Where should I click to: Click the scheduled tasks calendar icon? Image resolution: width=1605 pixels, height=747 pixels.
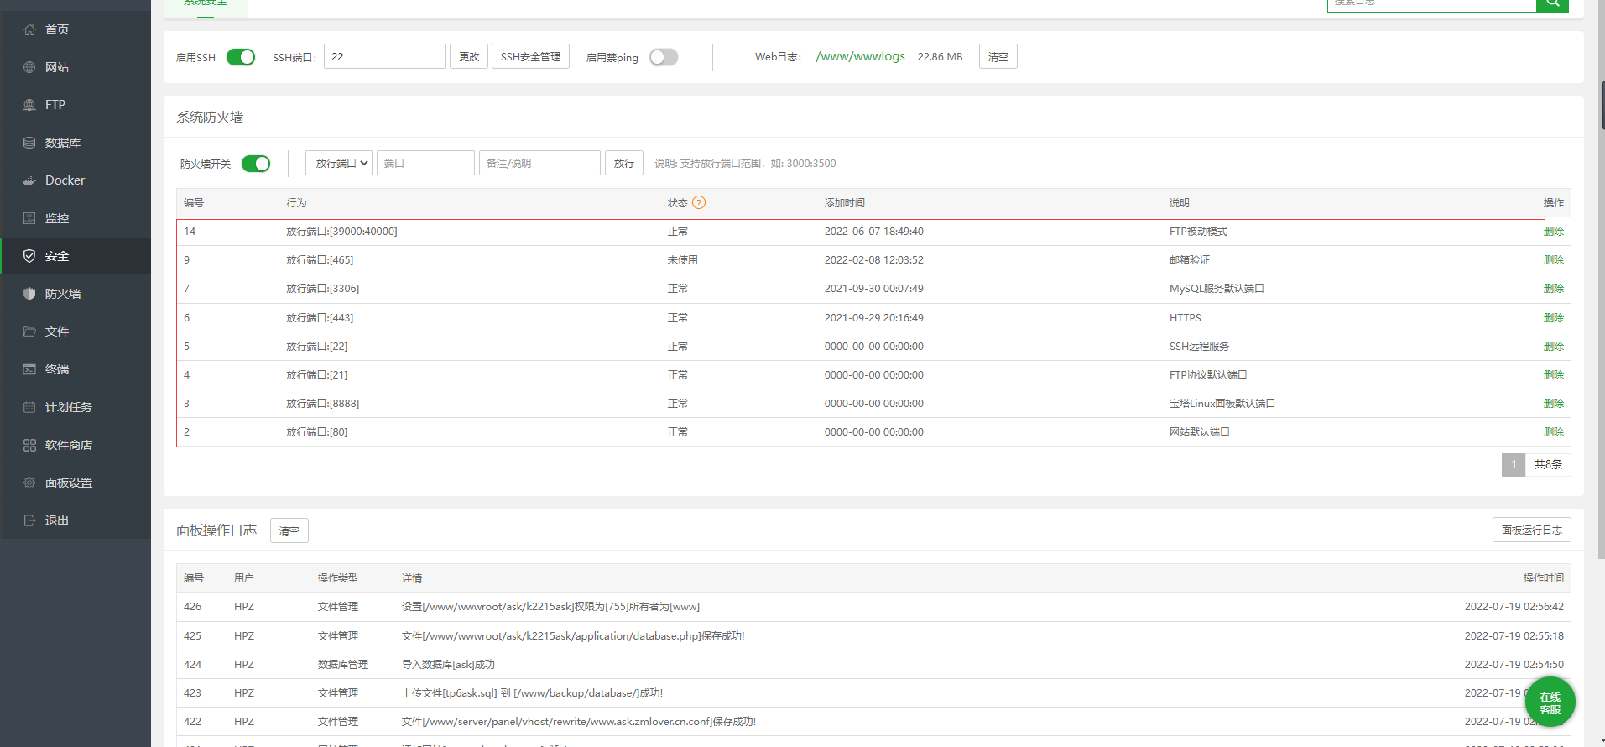29,407
